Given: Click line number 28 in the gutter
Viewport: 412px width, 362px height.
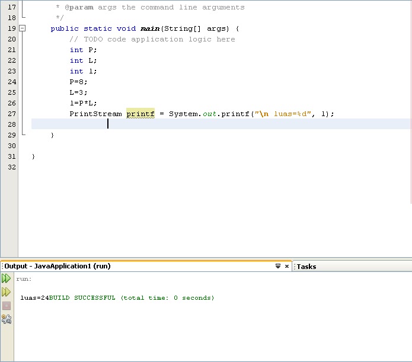Looking at the screenshot, I should 12,124.
